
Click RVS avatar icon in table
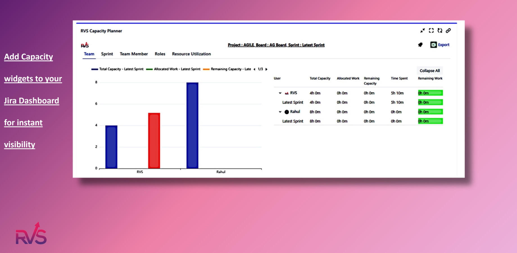(287, 93)
